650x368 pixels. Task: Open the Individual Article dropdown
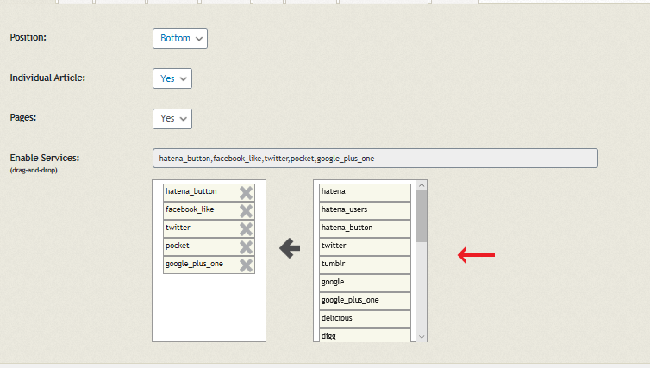(172, 78)
